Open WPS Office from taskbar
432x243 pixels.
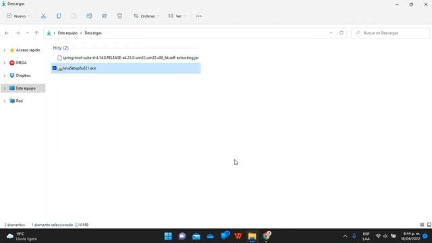coord(238,236)
